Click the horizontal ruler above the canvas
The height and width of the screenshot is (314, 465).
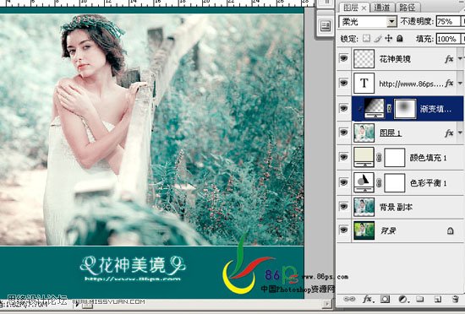(x=157, y=3)
